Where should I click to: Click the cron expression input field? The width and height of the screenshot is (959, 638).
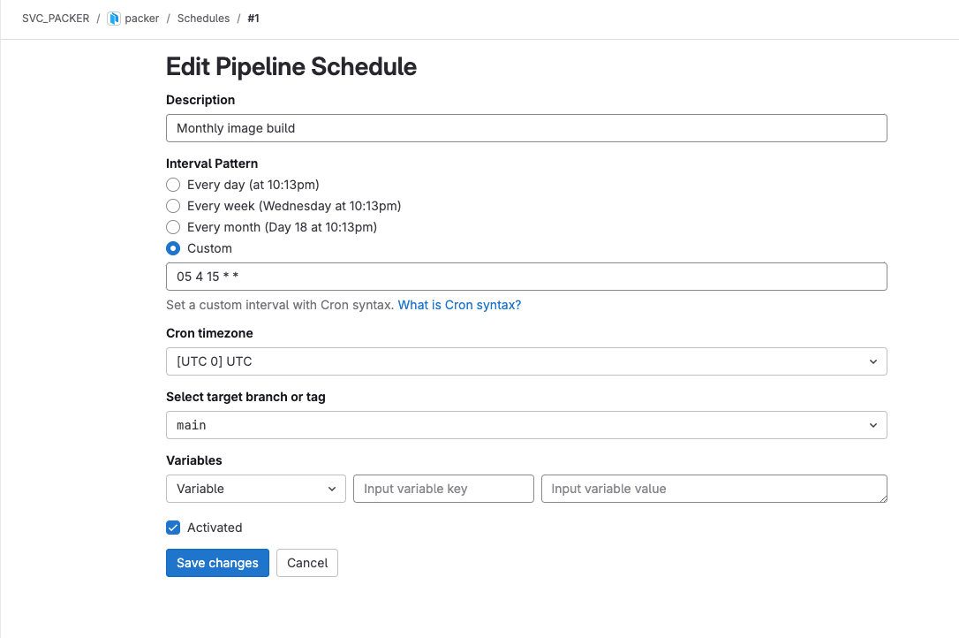526,277
